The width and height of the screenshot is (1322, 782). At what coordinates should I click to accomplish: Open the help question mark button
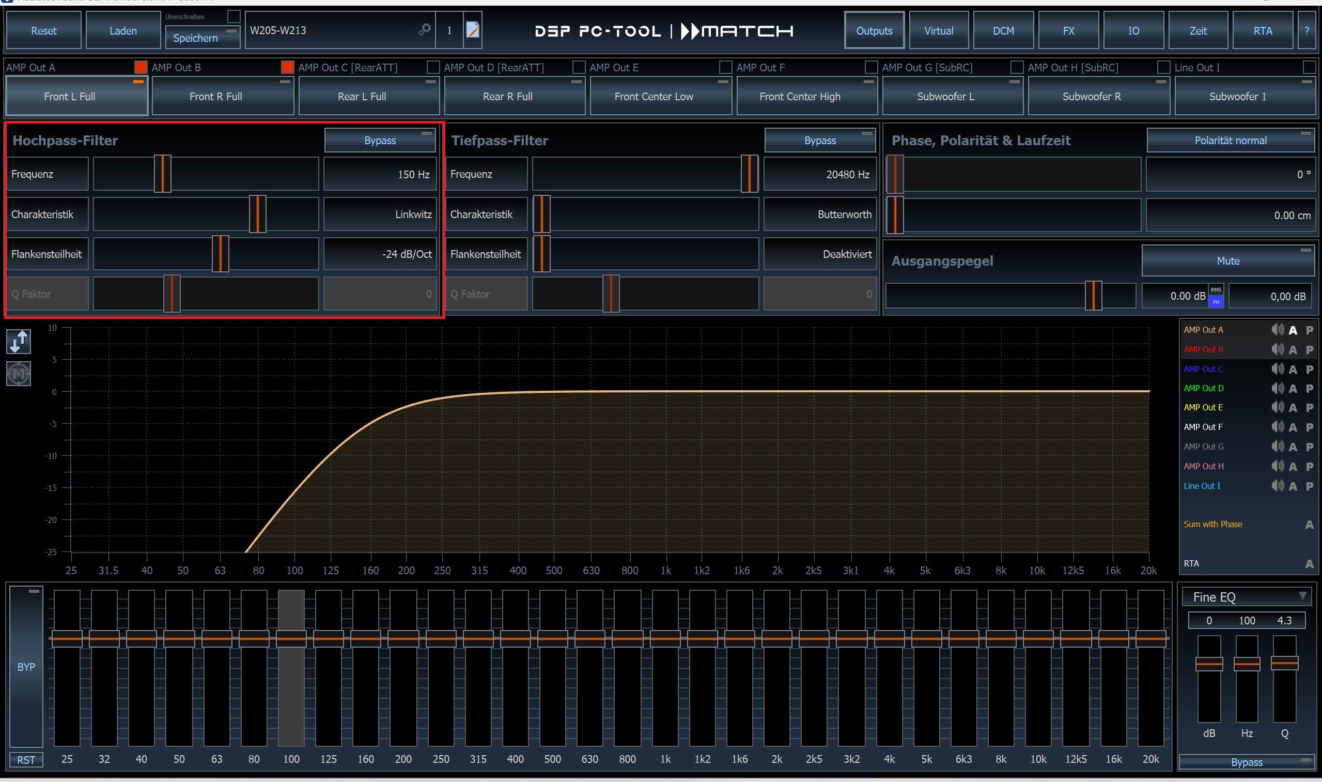[x=1307, y=30]
